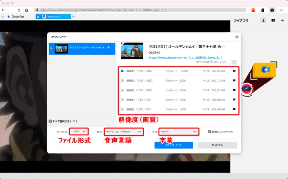This screenshot has height=179, width=288.
Task: Select 1280 x 720 at bitrate 2000
Action: coord(122,109)
